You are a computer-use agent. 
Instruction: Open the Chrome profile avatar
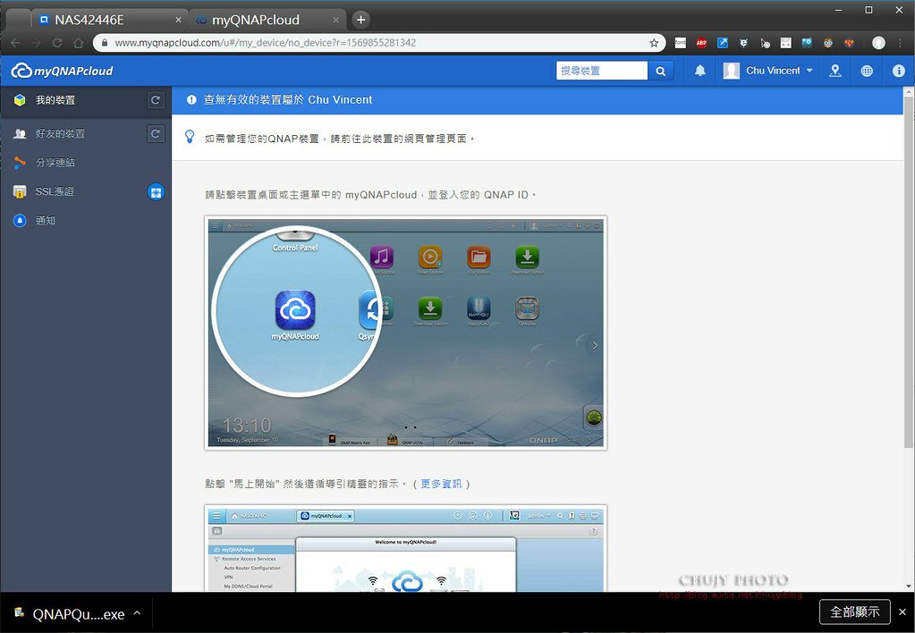[878, 43]
